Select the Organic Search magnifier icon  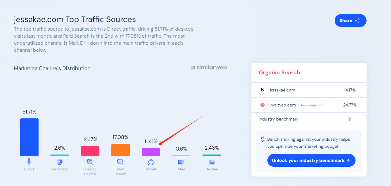point(90,162)
